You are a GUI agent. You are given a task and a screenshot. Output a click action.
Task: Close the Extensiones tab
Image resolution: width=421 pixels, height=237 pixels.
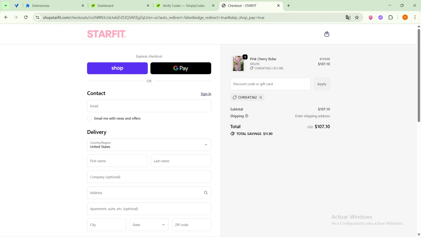coord(83,6)
